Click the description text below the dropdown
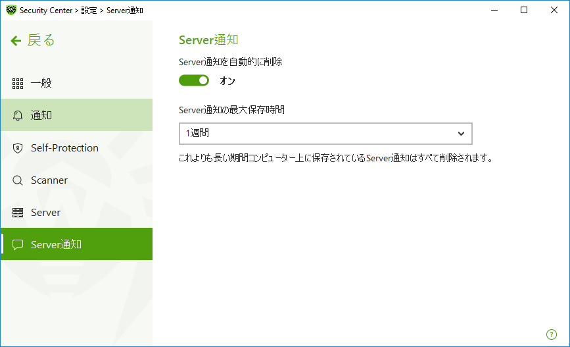Image resolution: width=570 pixels, height=347 pixels. click(335, 158)
